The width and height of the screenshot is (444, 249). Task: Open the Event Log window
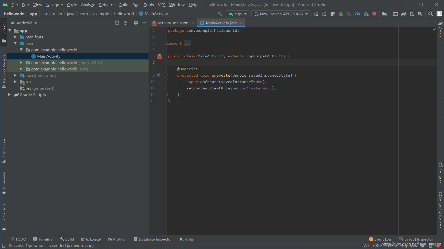(x=380, y=239)
